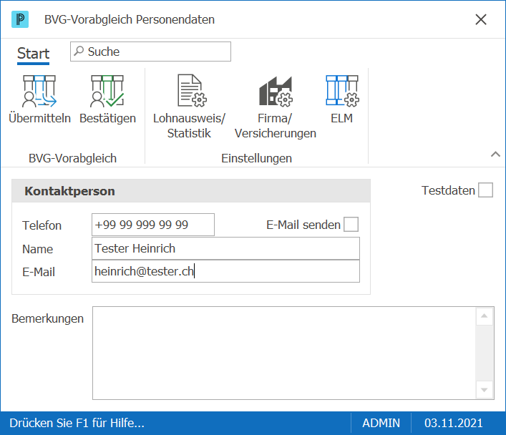
Task: Click the Bemerkungen scrollbar down arrow
Action: pyautogui.click(x=484, y=390)
